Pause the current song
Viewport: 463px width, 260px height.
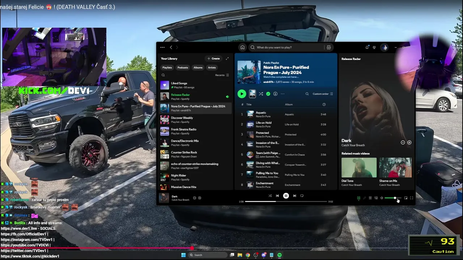coord(286,196)
